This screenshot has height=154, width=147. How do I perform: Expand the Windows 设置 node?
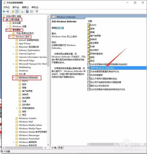point(7,26)
